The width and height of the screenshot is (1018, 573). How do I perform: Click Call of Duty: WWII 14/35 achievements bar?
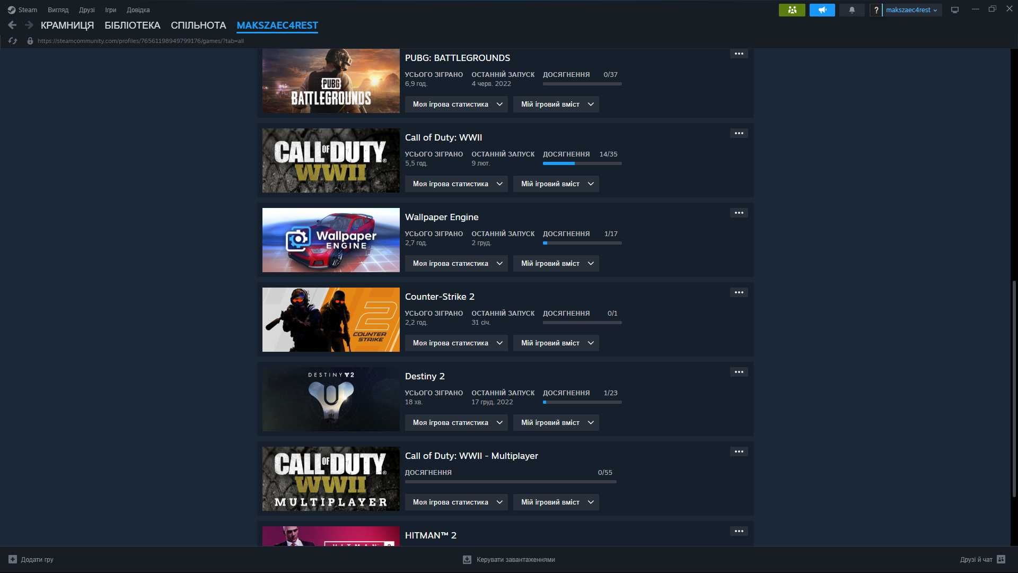tap(582, 163)
